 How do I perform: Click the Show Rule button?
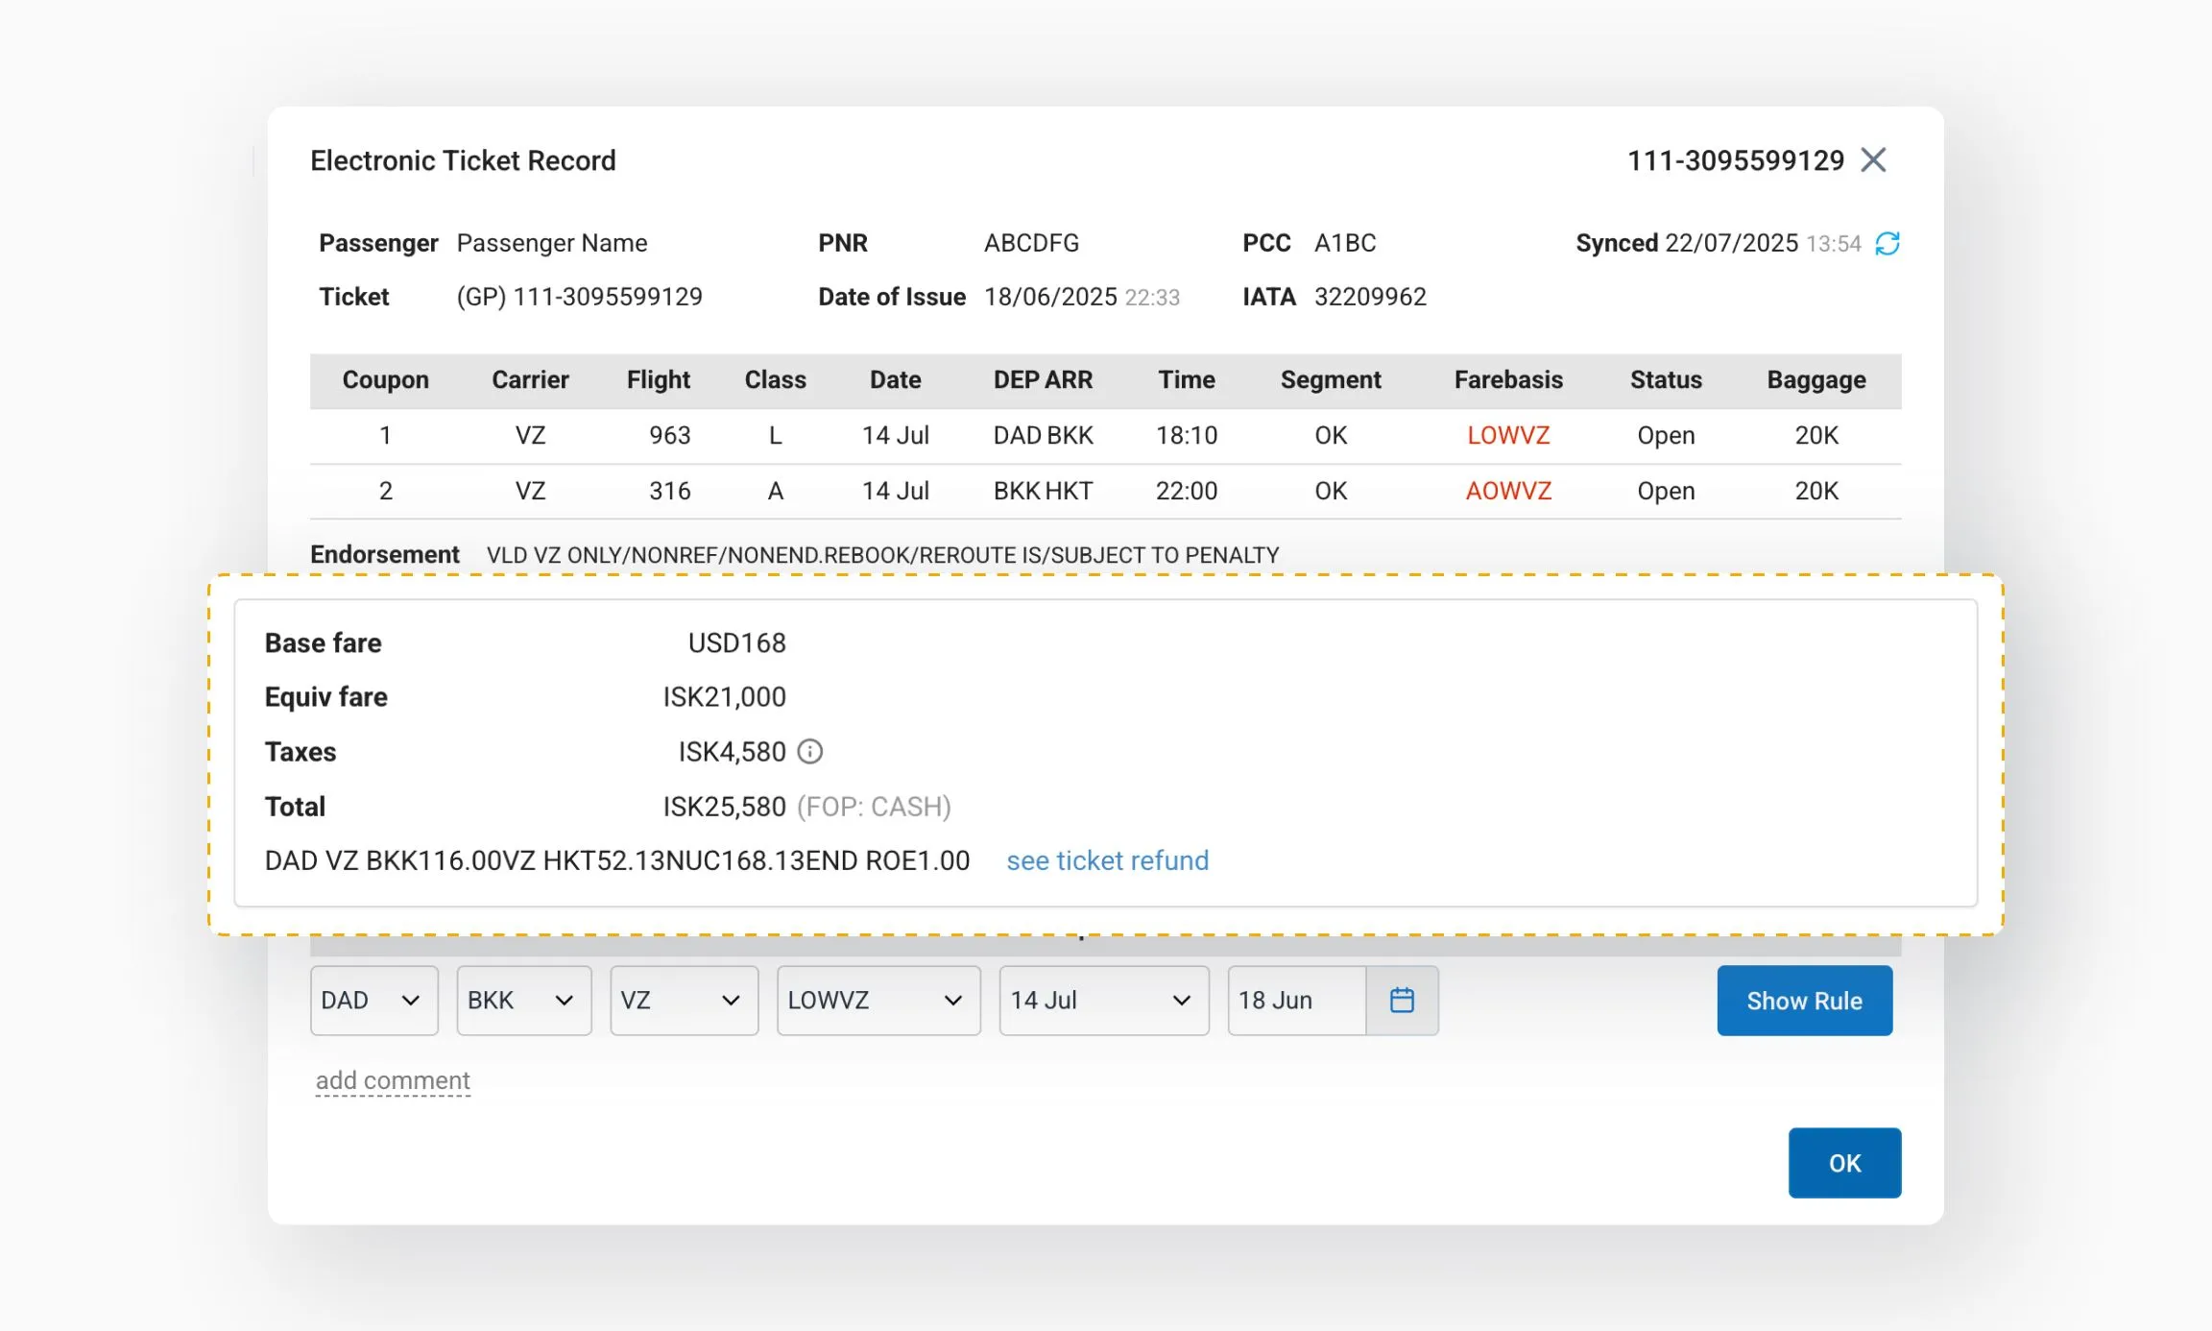pos(1804,1000)
